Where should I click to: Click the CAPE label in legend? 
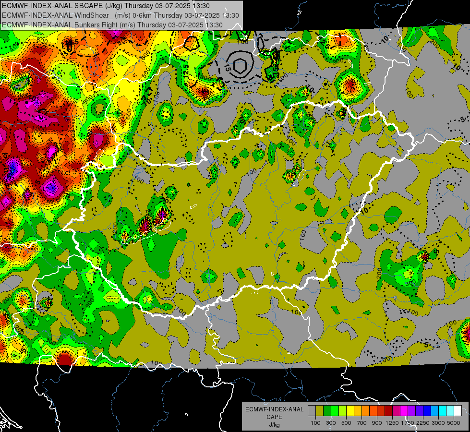pyautogui.click(x=274, y=417)
